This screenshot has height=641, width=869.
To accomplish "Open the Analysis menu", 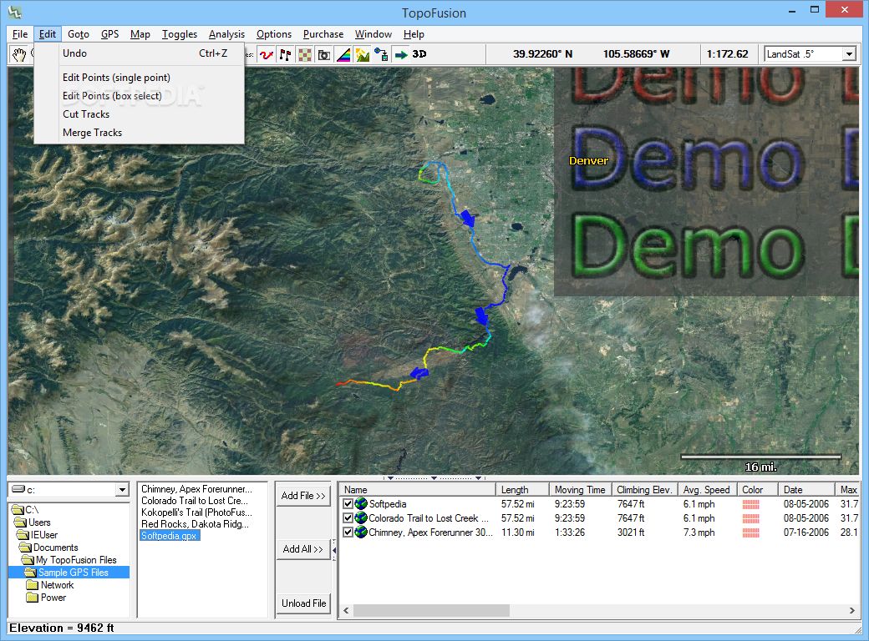I will [x=226, y=34].
